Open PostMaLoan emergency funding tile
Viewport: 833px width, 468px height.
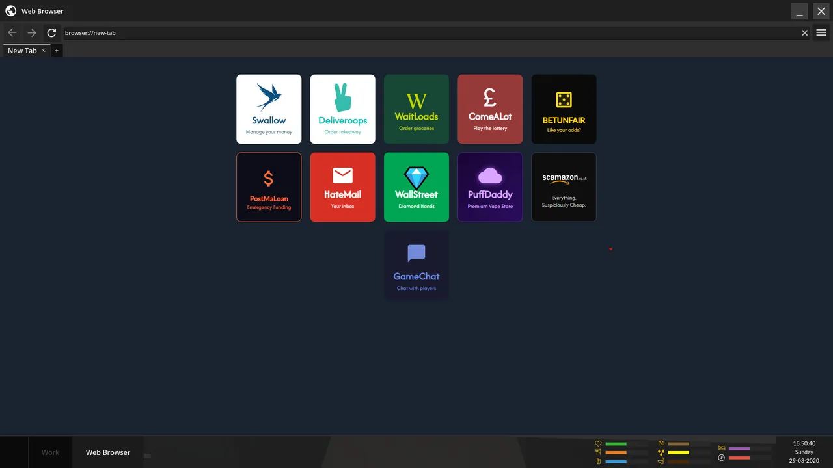(x=269, y=187)
